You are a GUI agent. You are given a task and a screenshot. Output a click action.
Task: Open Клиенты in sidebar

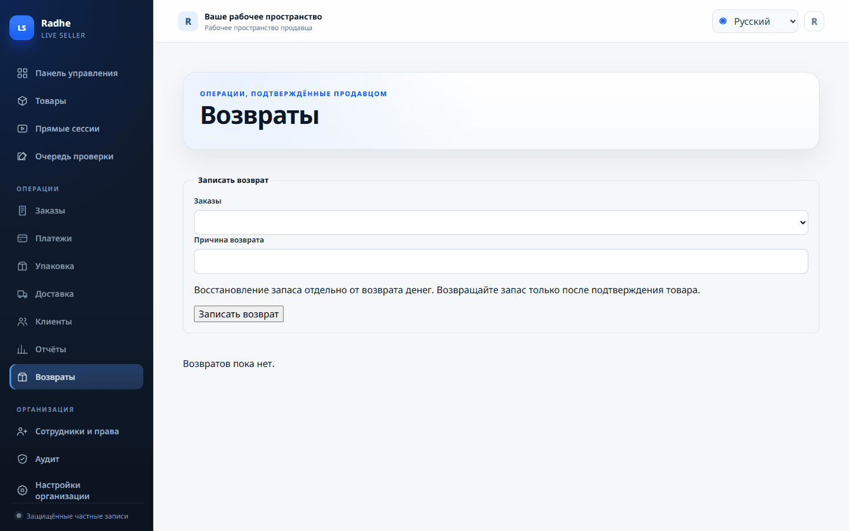click(77, 322)
